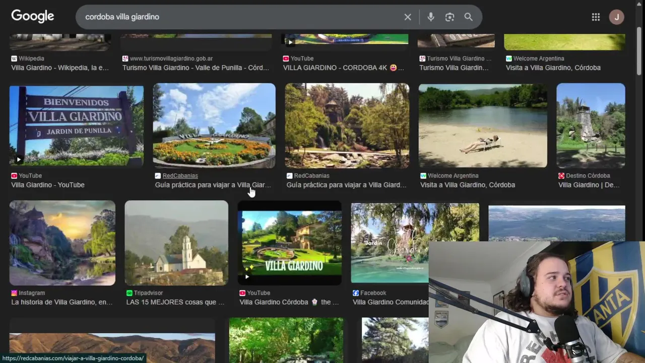Open the stone tower garden thumbnail
Image resolution: width=645 pixels, height=363 pixels.
point(347,126)
